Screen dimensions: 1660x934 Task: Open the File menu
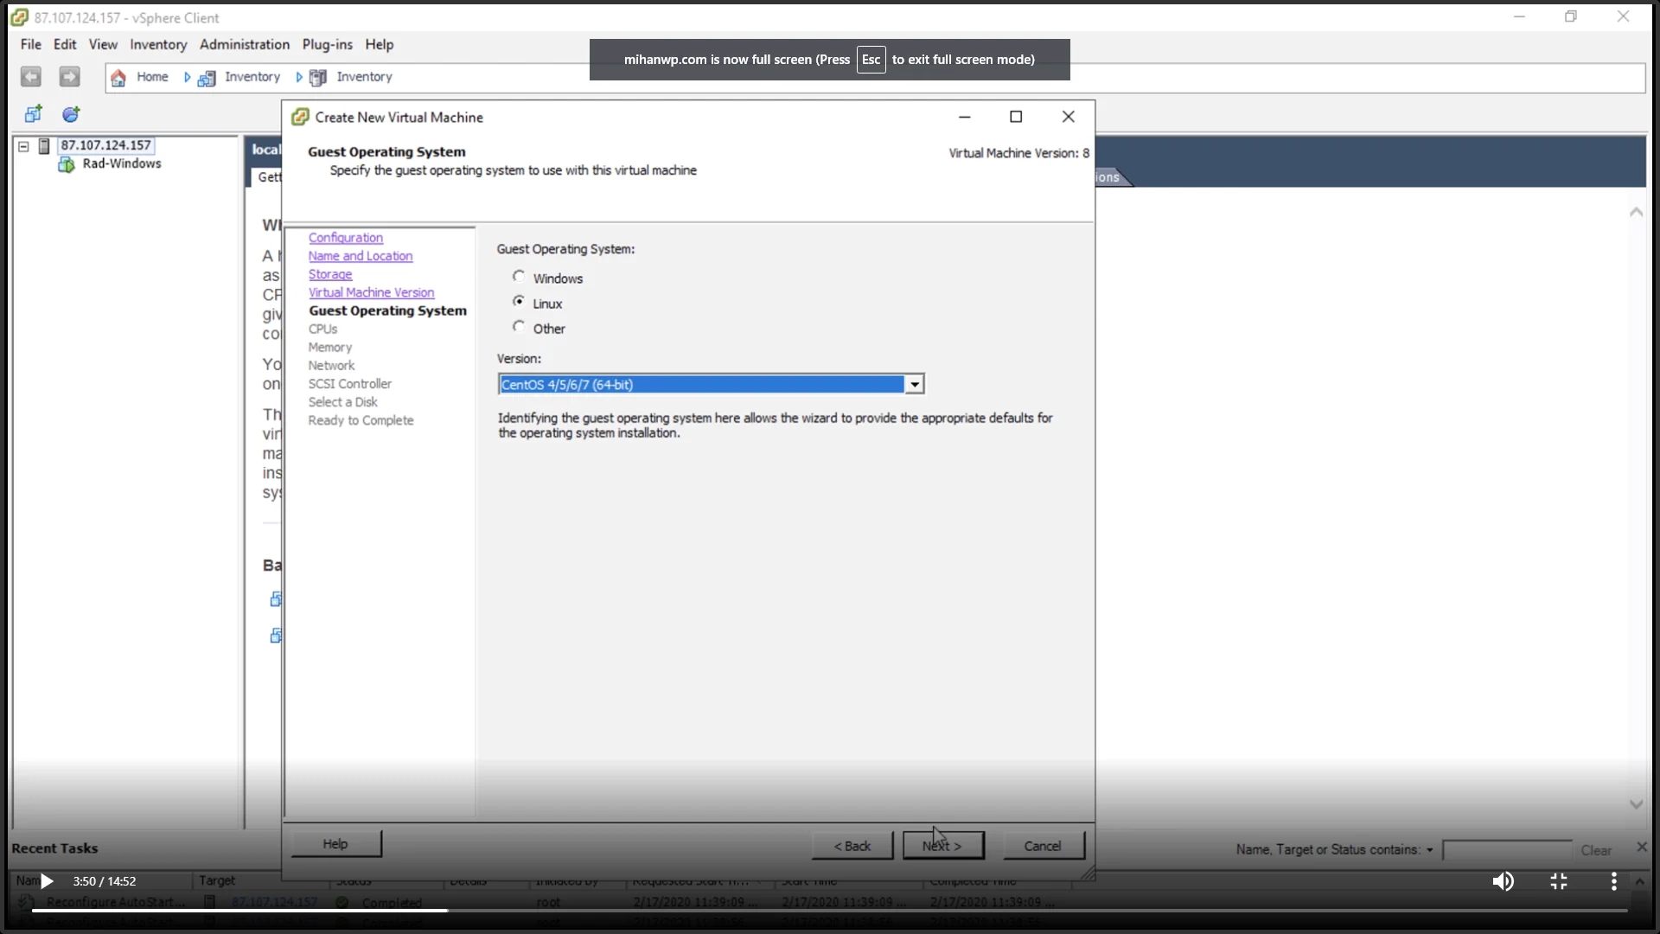(x=31, y=45)
